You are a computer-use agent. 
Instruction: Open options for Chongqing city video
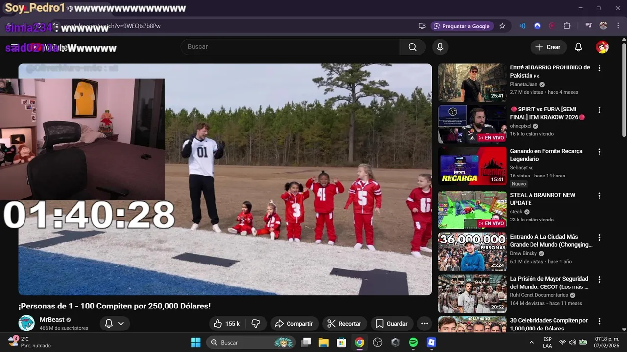(x=599, y=238)
